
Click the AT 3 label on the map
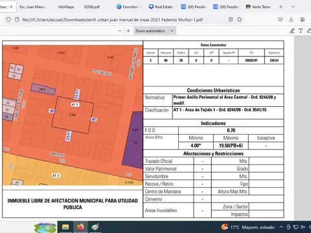pos(56,175)
